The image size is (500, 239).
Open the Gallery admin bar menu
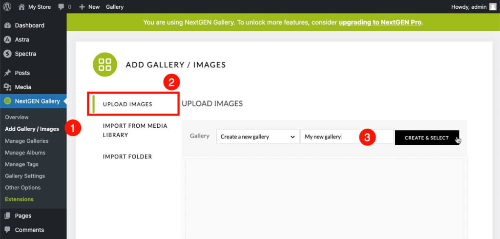[115, 7]
